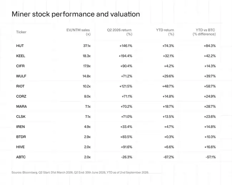232x185 pixels.
Task: Click the ABTC ticker label
Action: click(21, 157)
